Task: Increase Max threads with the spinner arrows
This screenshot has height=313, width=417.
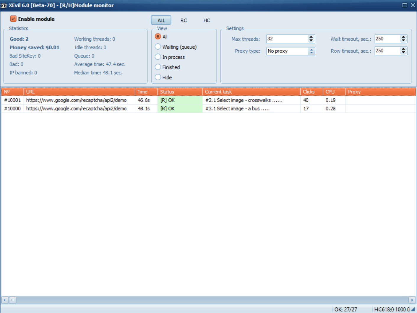Action: point(311,37)
